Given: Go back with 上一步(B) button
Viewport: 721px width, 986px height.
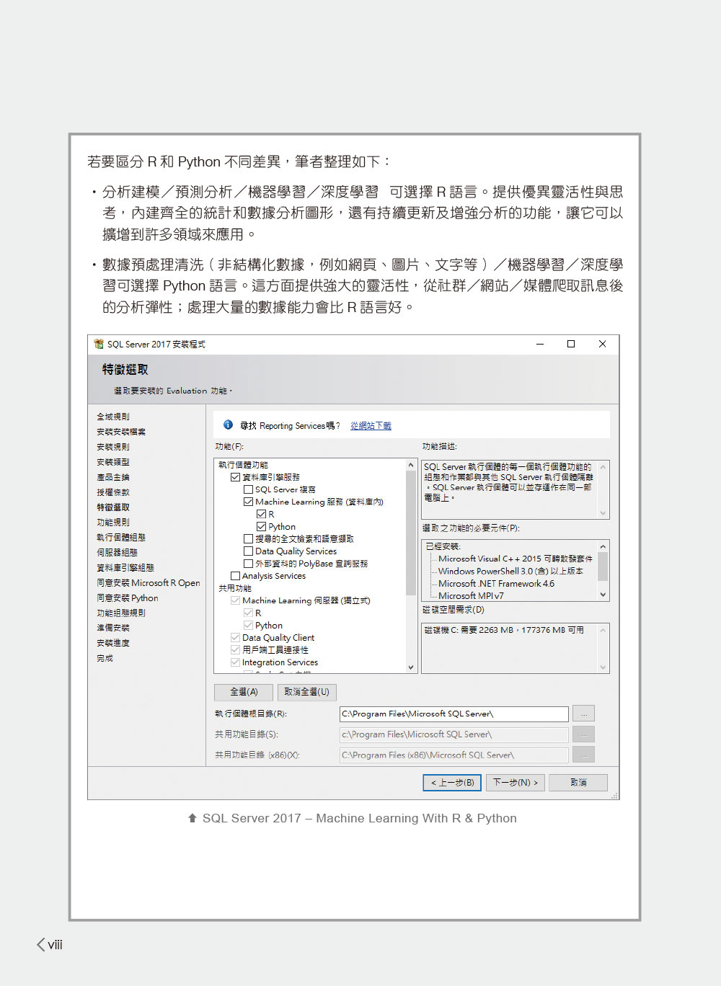Looking at the screenshot, I should pyautogui.click(x=452, y=783).
